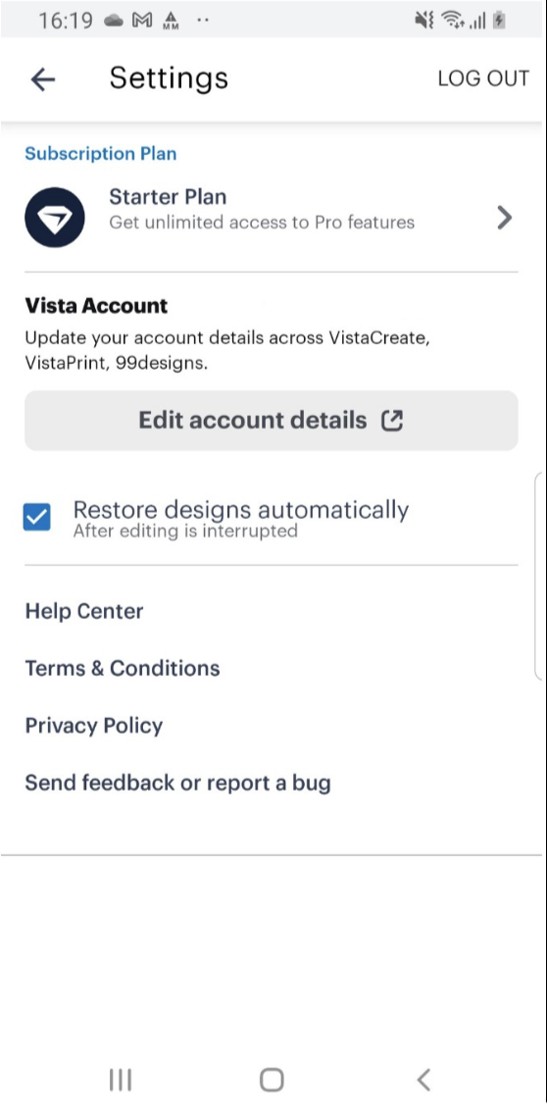The image size is (547, 1118).
Task: Open Terms & Conditions
Action: pyautogui.click(x=123, y=668)
